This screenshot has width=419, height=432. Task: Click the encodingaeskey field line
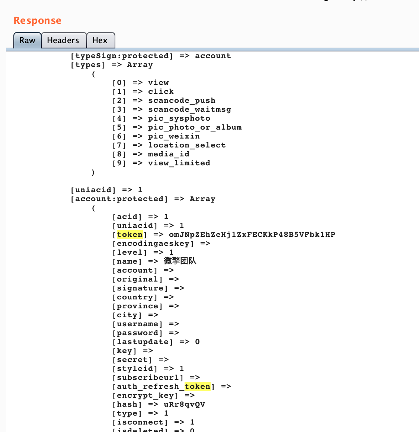pyautogui.click(x=161, y=244)
